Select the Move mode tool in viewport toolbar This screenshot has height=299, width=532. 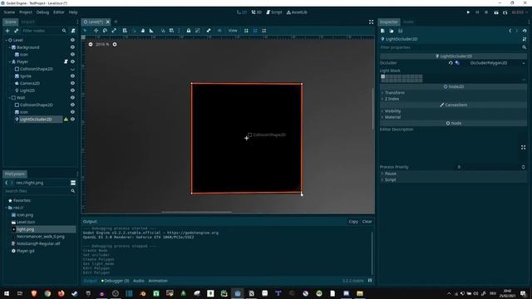click(96, 31)
